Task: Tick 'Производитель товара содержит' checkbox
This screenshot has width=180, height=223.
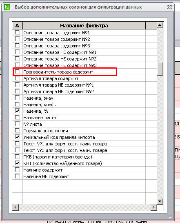Action: pos(17,71)
